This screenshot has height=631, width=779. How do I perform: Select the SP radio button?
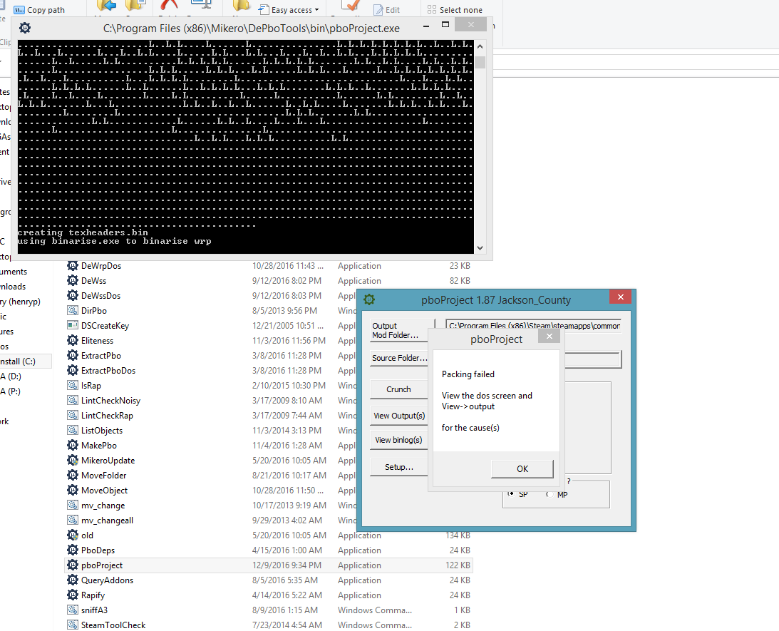(511, 494)
